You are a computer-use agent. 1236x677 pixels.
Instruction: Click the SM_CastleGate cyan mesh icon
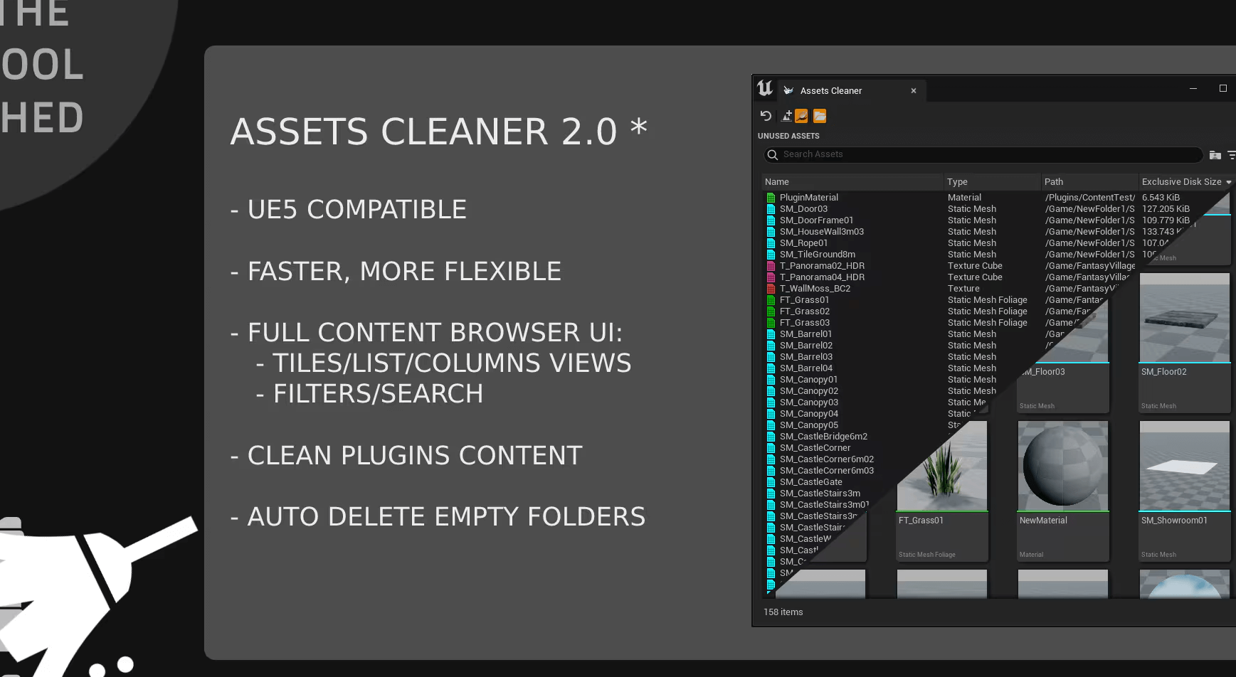coord(771,482)
